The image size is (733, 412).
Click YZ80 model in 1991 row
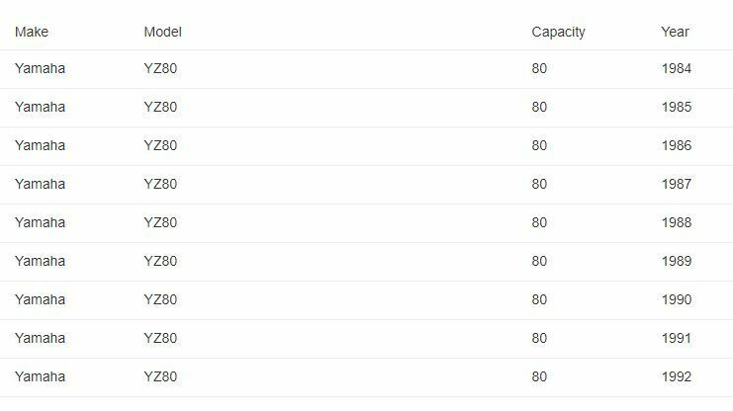click(x=160, y=338)
